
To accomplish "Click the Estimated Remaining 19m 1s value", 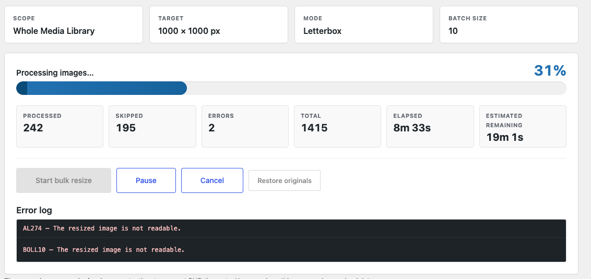I will point(505,137).
